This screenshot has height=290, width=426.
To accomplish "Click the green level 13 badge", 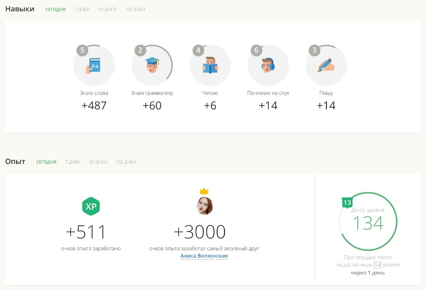I will click(x=347, y=203).
